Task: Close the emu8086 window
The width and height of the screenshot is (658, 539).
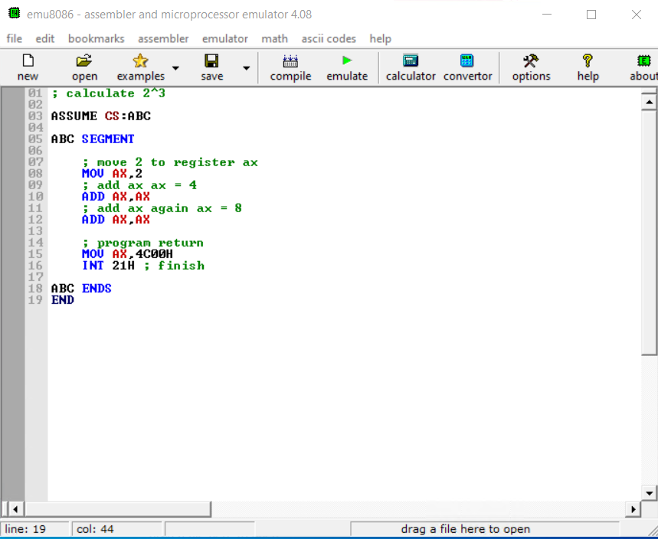Action: point(637,15)
